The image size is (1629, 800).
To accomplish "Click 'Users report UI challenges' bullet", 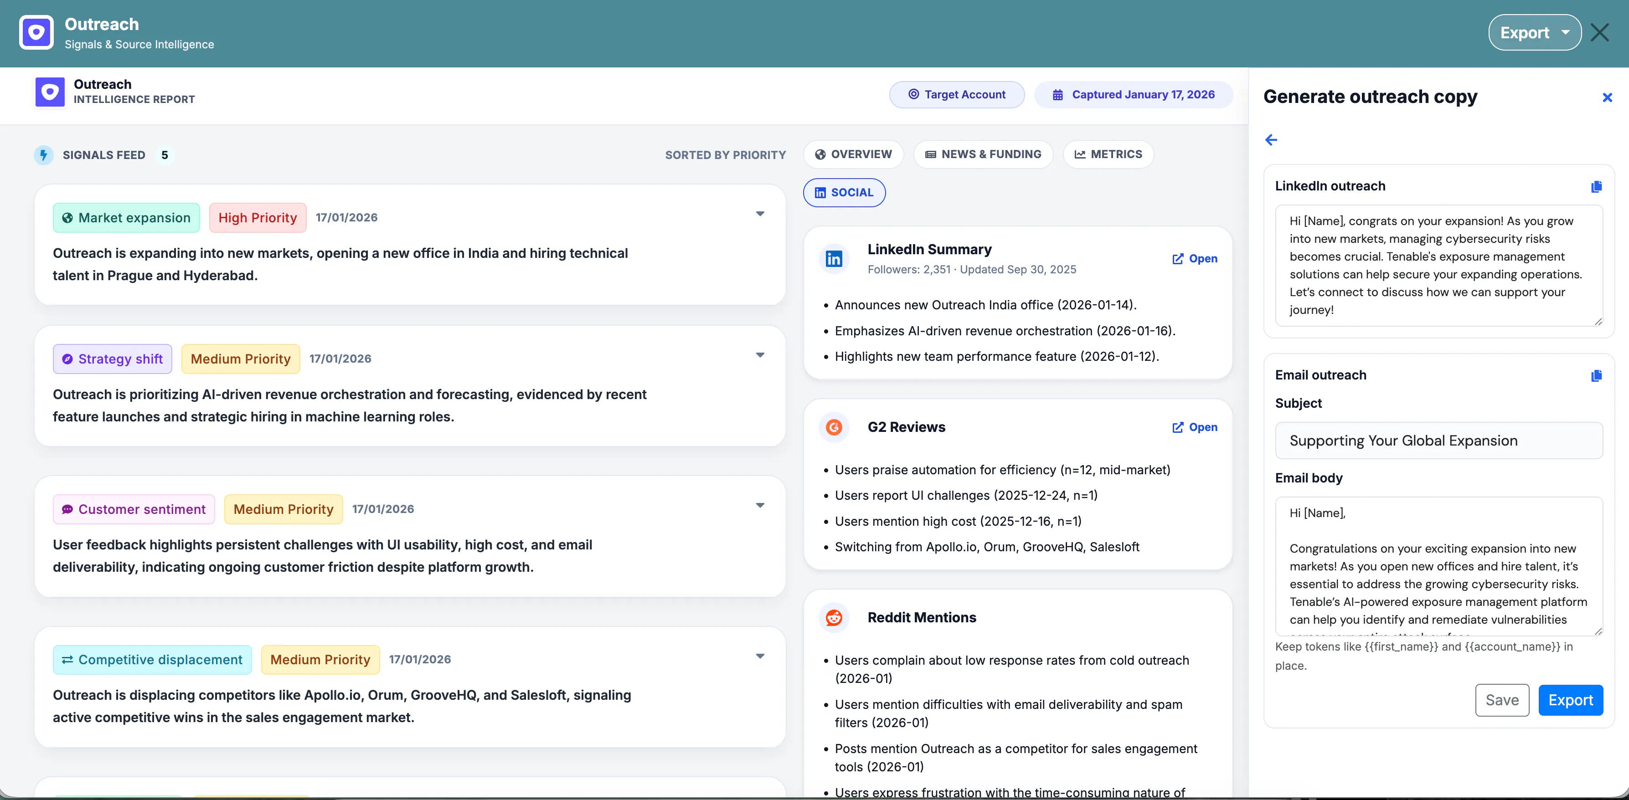I will pos(966,495).
